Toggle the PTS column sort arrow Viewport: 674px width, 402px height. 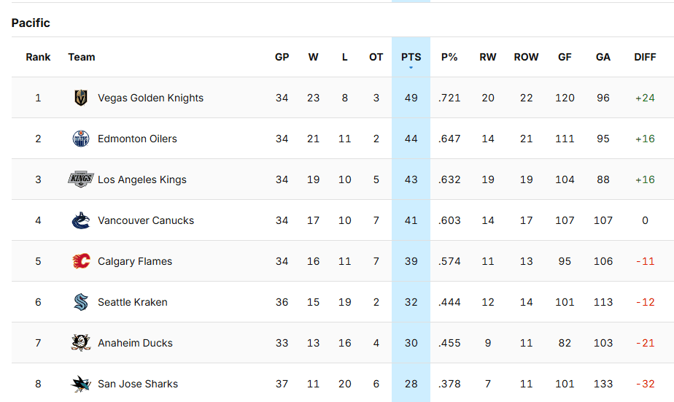pyautogui.click(x=411, y=68)
